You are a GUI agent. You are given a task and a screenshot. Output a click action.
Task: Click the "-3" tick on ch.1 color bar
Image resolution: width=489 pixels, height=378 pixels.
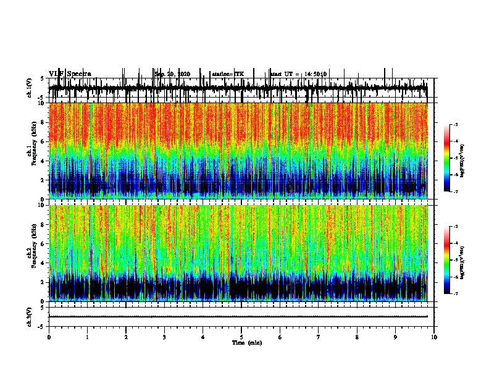455,124
